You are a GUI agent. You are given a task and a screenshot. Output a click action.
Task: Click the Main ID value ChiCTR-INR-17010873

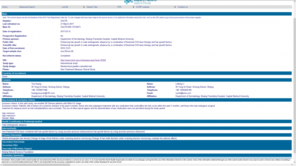[x=70, y=27]
